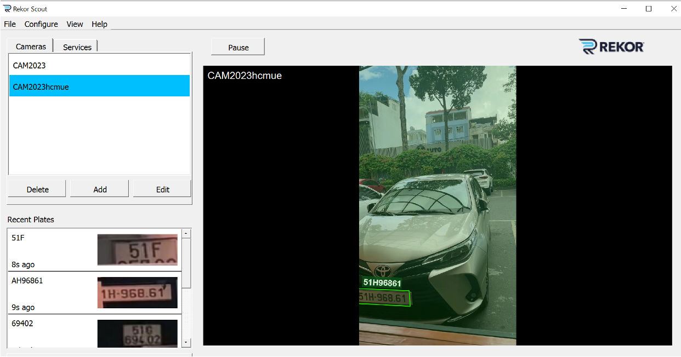Click the Recent Plates scroll up arrow

point(186,234)
